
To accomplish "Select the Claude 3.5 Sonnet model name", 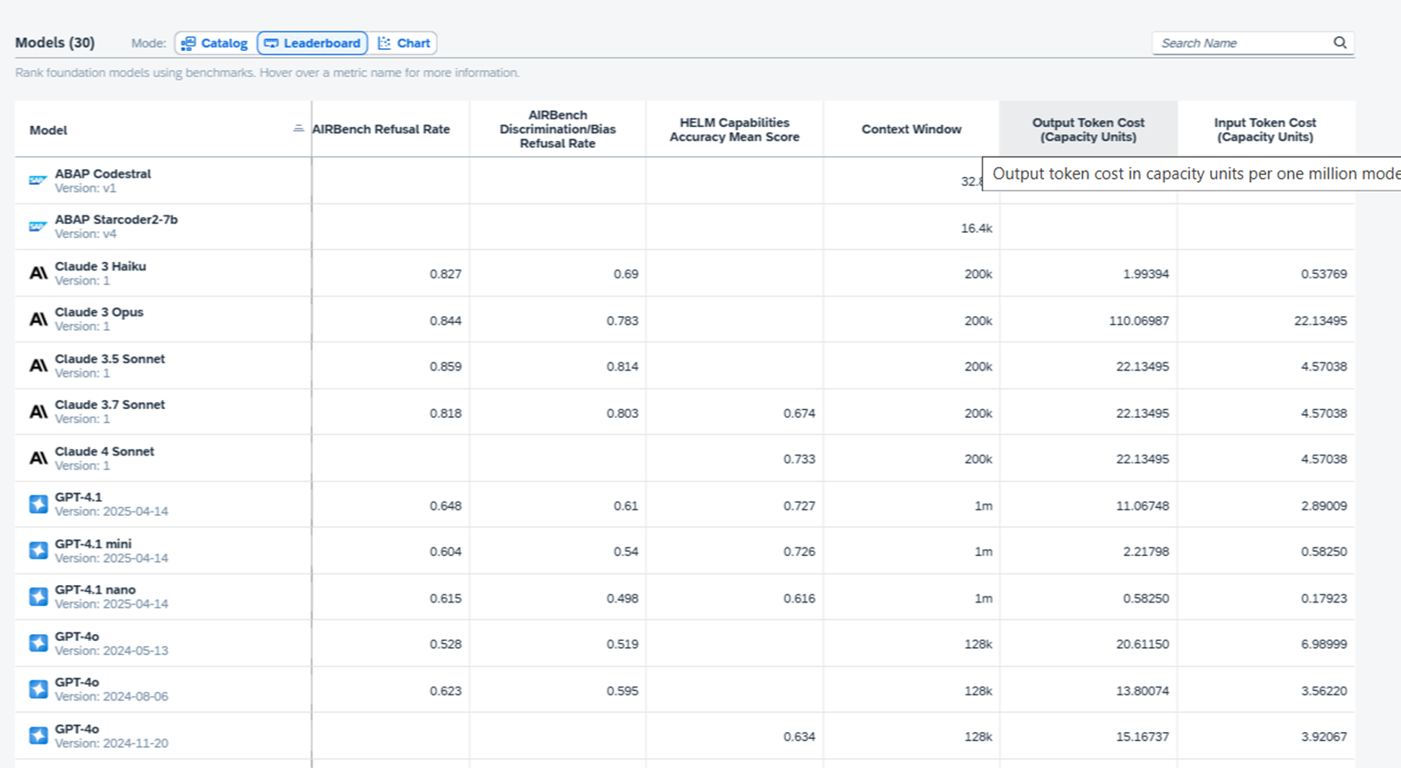I will tap(110, 359).
